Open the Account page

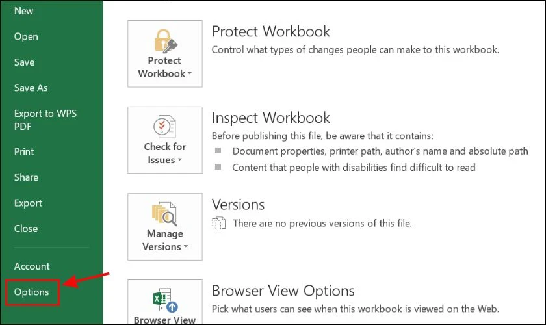point(32,266)
